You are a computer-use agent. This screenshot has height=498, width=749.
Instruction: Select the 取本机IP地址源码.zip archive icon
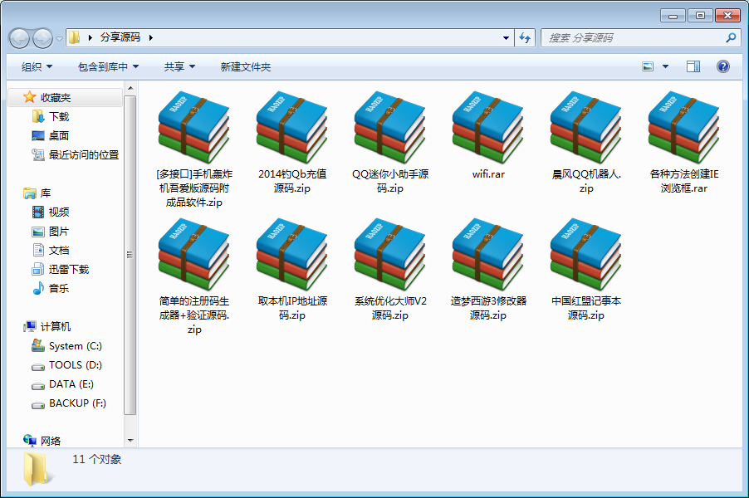tap(291, 254)
